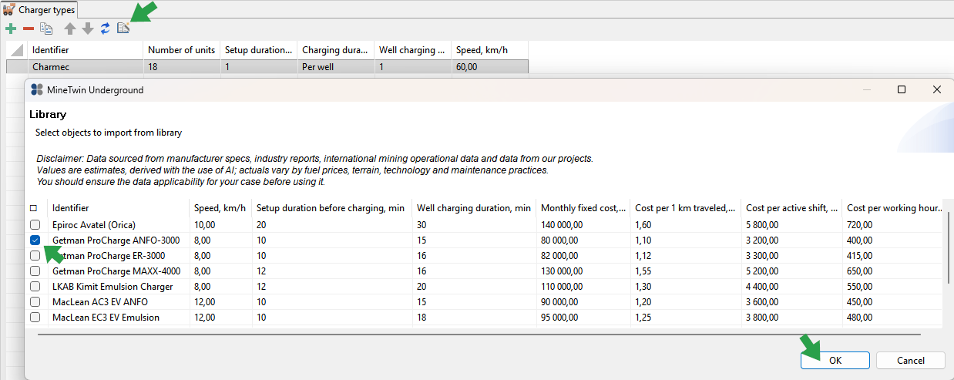Image resolution: width=954 pixels, height=380 pixels.
Task: Edit Charmec number of units value 18
Action: [182, 67]
